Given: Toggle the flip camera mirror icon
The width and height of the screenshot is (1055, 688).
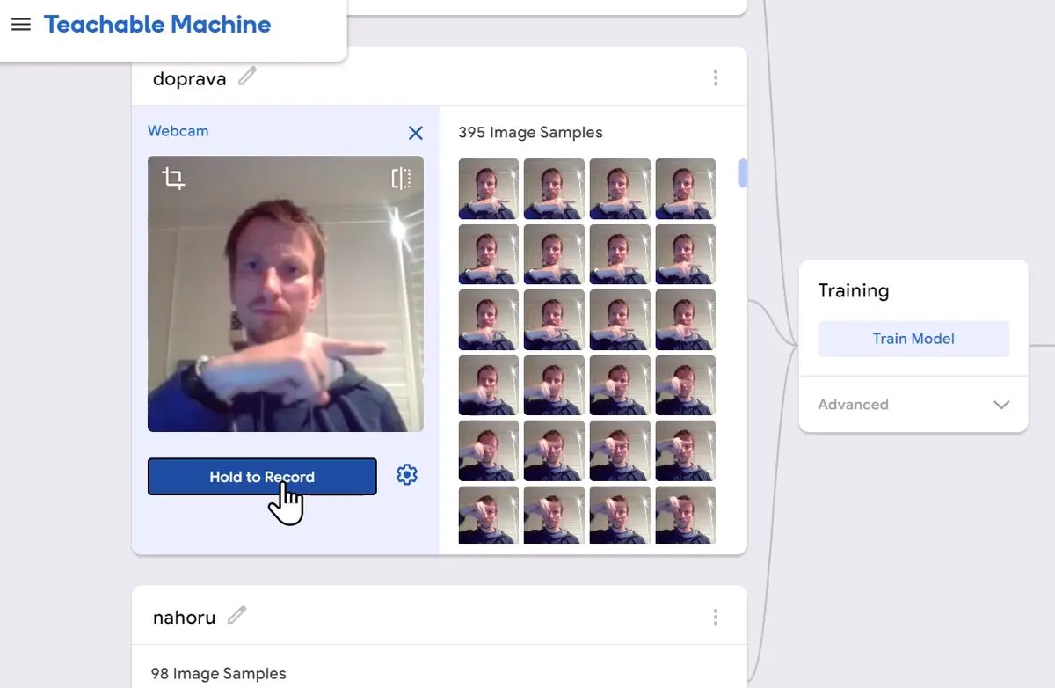Looking at the screenshot, I should [x=401, y=179].
